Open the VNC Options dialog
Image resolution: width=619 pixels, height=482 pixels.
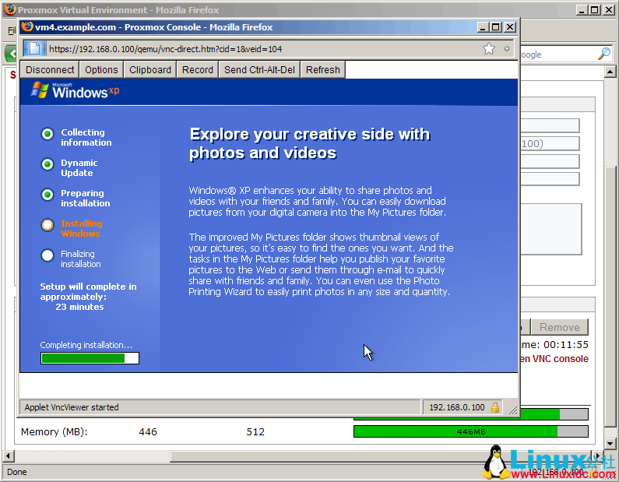pos(101,69)
